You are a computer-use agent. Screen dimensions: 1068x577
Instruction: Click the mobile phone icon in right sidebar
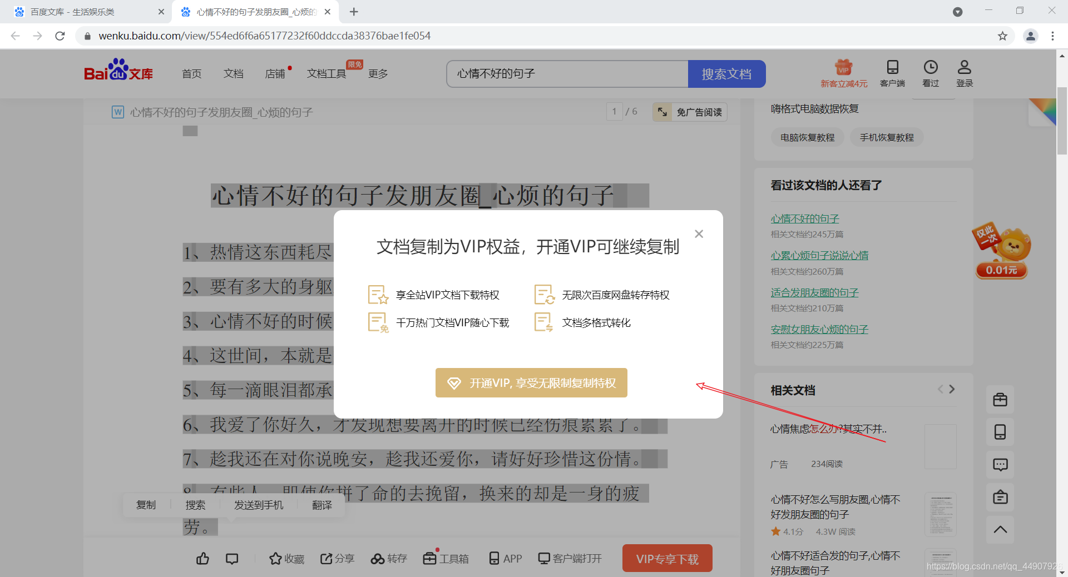pos(1000,432)
